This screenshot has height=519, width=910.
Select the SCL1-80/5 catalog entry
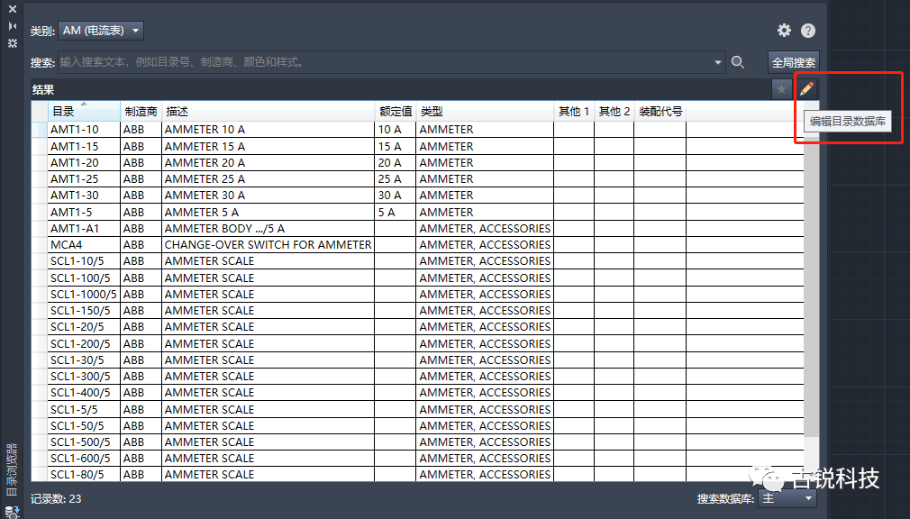click(x=77, y=474)
